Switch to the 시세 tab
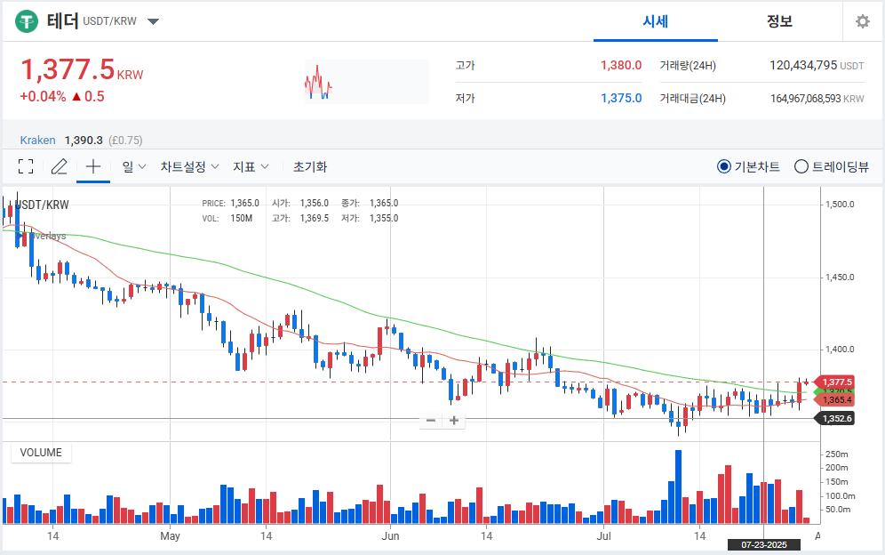The height and width of the screenshot is (555, 885). [655, 21]
